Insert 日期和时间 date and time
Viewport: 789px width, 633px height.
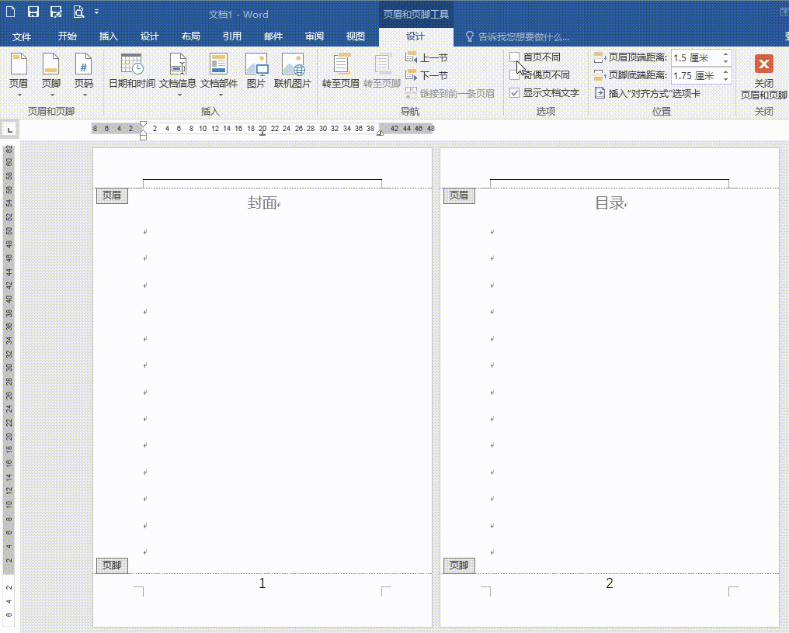[132, 71]
